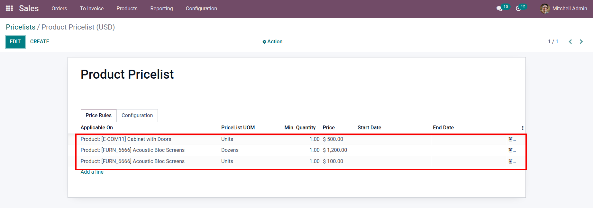This screenshot has width=593, height=208.
Task: Click the 1 / 1 pager counter
Action: point(553,42)
